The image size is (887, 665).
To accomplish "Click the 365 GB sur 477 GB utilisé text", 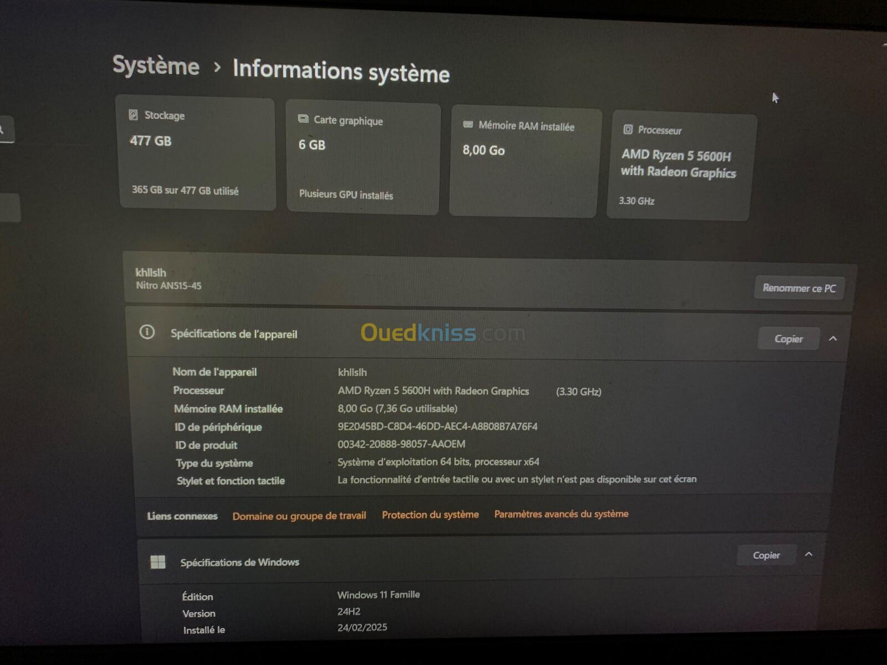I will [x=185, y=190].
